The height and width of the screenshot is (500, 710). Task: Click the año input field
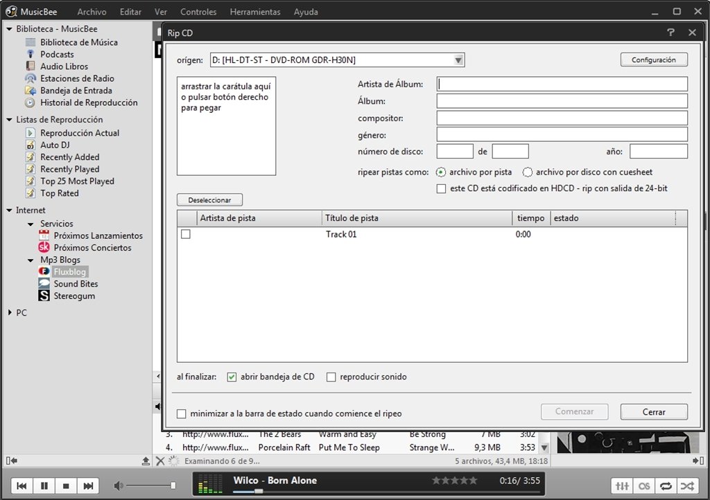point(659,152)
